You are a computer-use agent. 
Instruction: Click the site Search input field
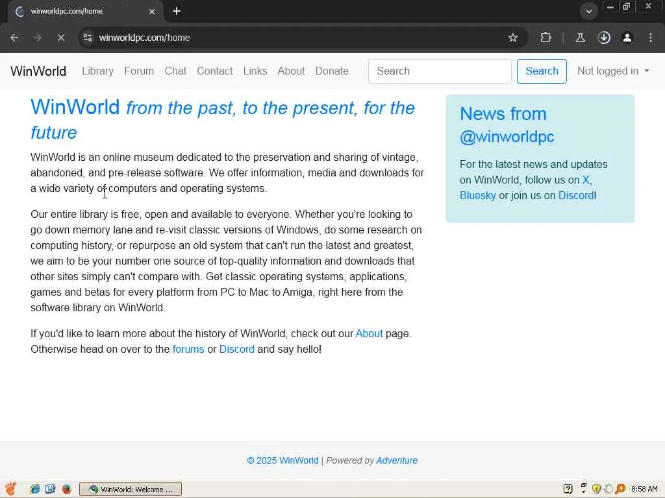[440, 71]
